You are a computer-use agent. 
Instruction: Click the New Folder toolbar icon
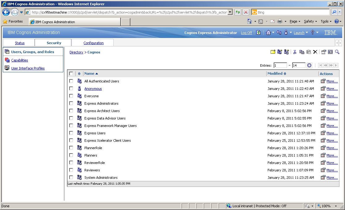(x=273, y=52)
